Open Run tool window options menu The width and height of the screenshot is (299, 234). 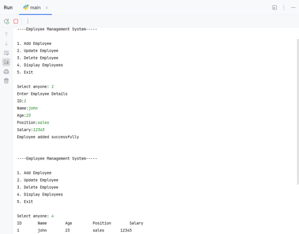click(x=284, y=8)
